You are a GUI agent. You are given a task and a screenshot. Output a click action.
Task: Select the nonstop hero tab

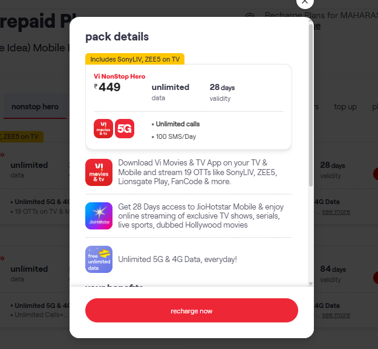pos(35,106)
